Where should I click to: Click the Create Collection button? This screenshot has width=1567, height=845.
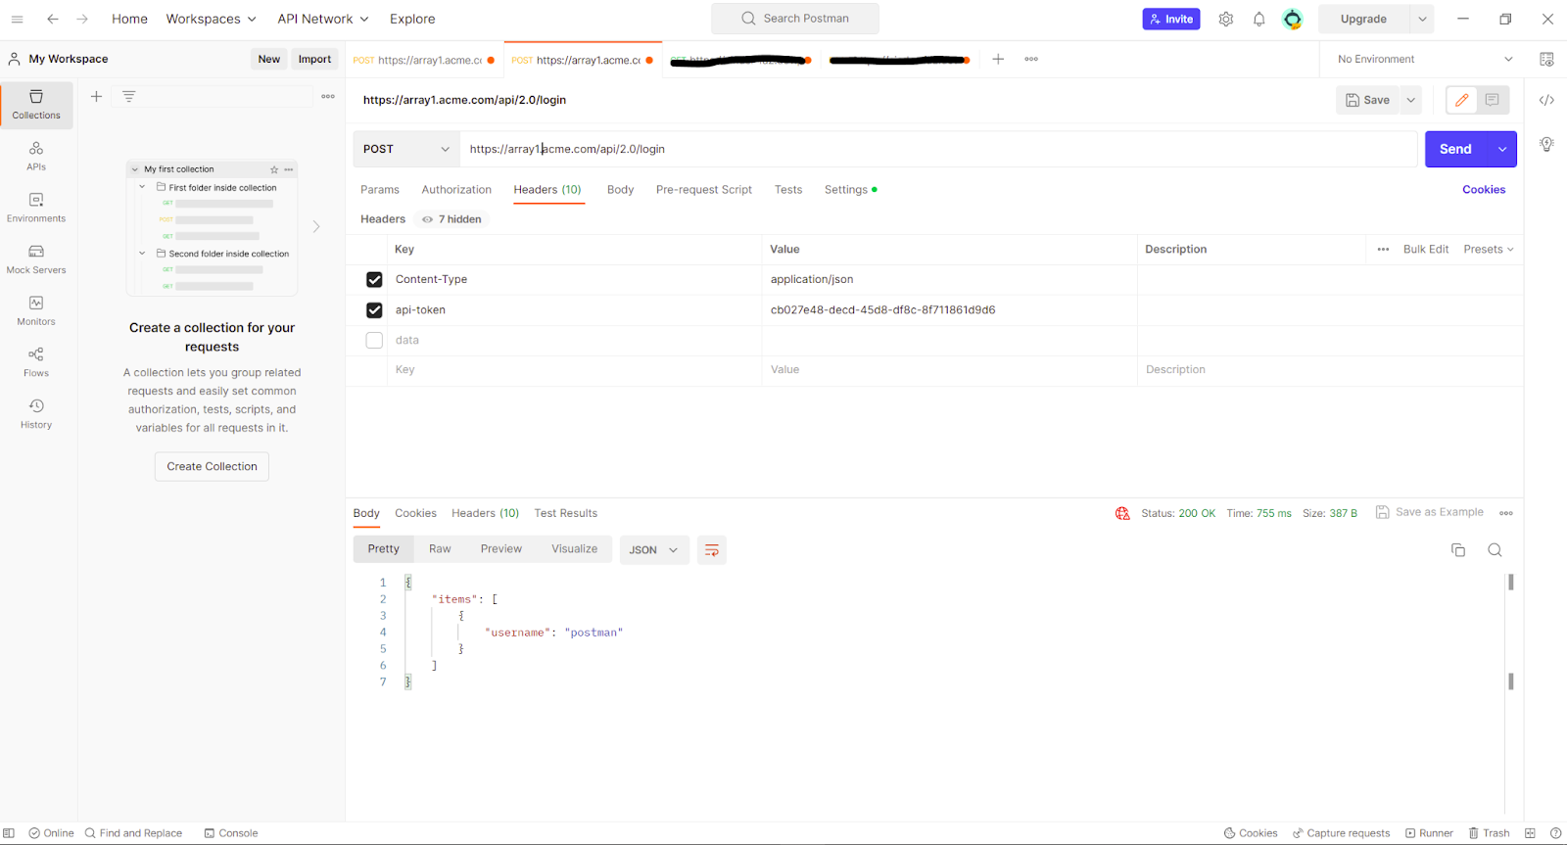click(x=212, y=467)
